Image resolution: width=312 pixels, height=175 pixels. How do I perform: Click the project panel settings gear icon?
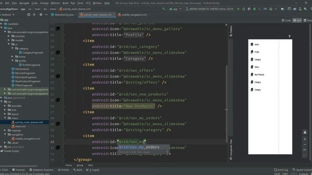coord(41,15)
